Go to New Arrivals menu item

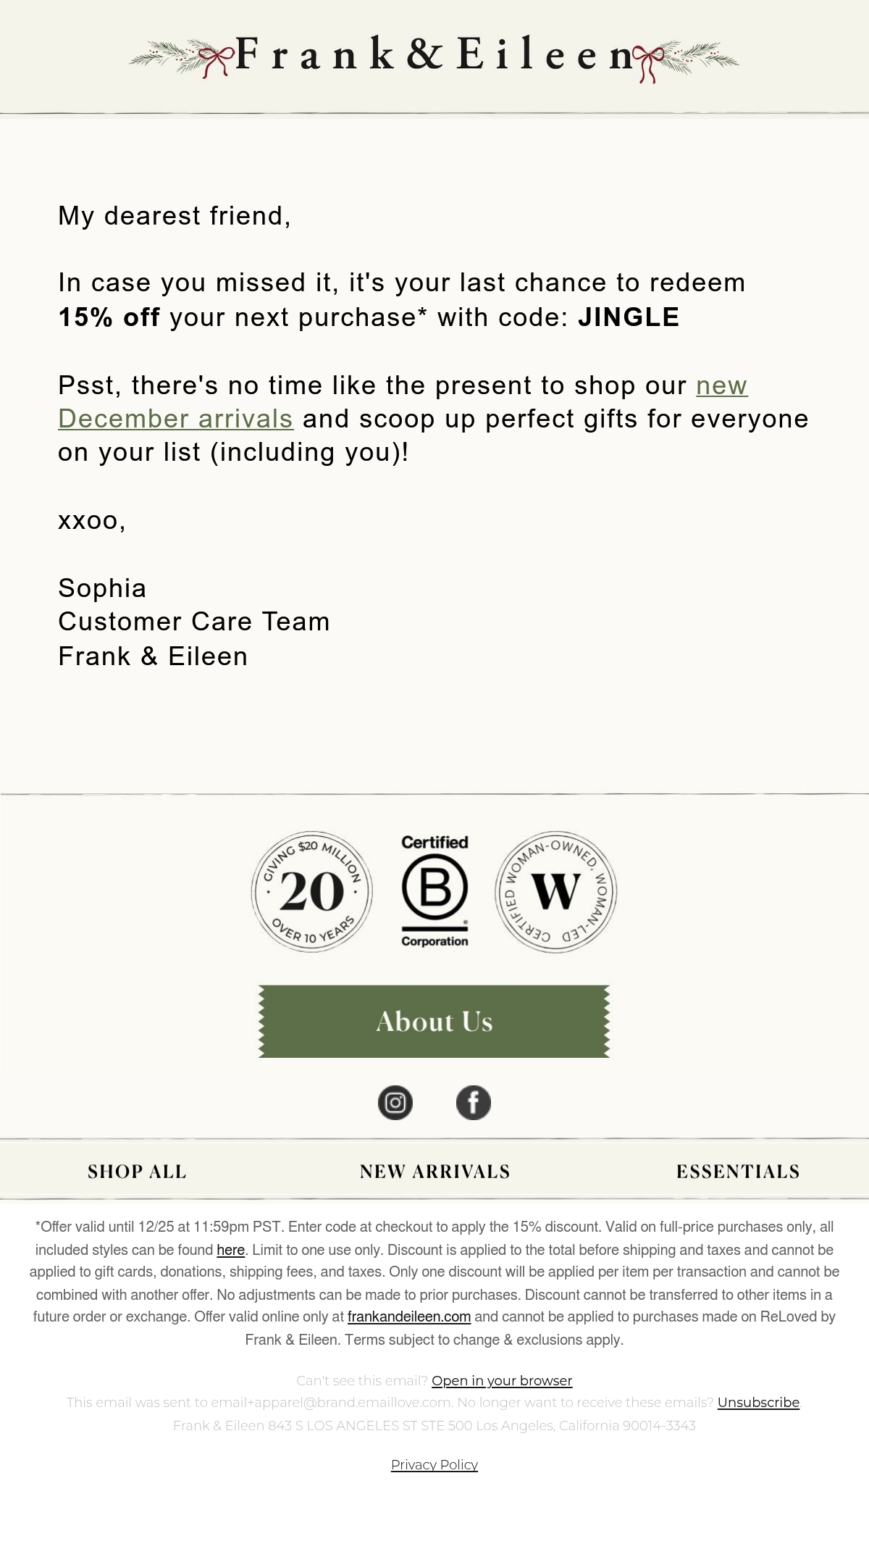435,1172
